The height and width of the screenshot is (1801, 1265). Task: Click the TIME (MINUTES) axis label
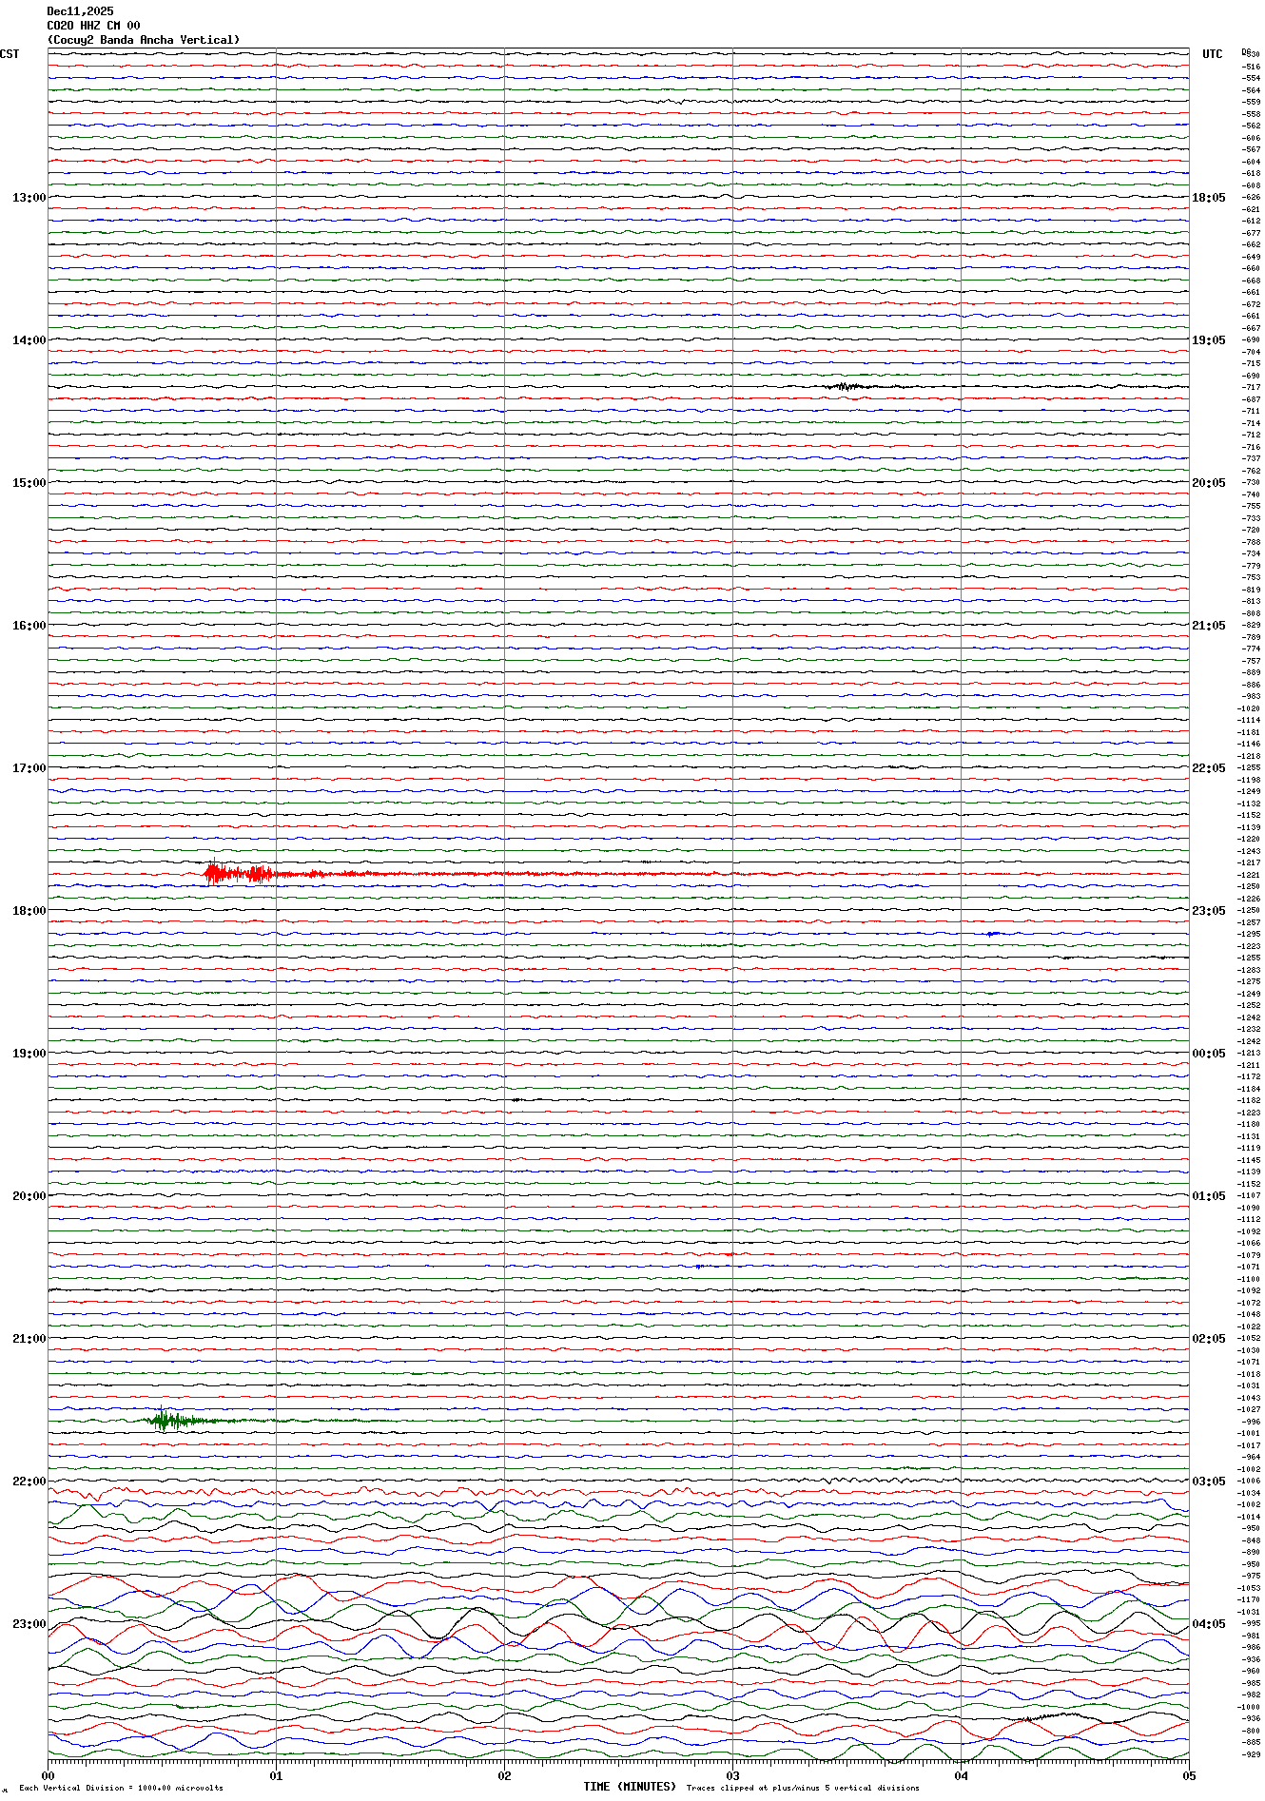(x=630, y=1787)
